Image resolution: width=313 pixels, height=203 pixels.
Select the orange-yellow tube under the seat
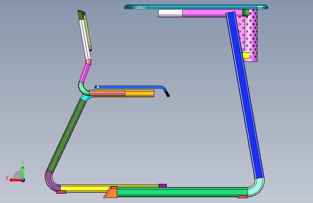point(140,93)
